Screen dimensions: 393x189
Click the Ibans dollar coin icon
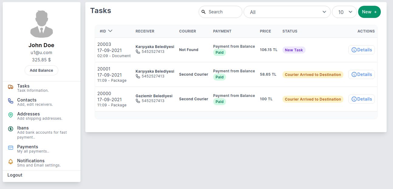(11, 129)
